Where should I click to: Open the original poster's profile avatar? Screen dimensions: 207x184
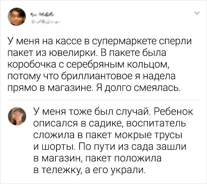pyautogui.click(x=16, y=16)
